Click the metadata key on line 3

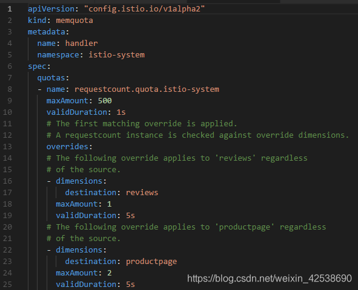(47, 32)
